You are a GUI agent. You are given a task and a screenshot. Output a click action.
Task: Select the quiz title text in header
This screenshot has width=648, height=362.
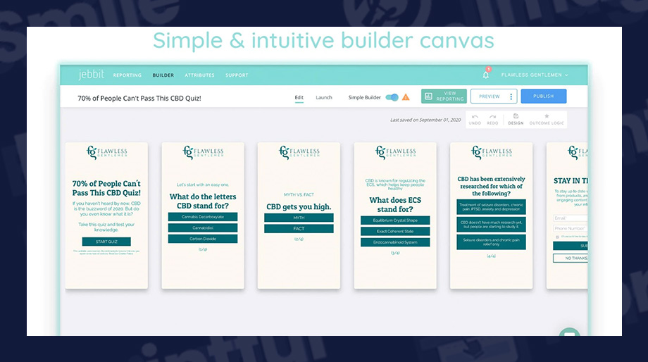pos(139,99)
